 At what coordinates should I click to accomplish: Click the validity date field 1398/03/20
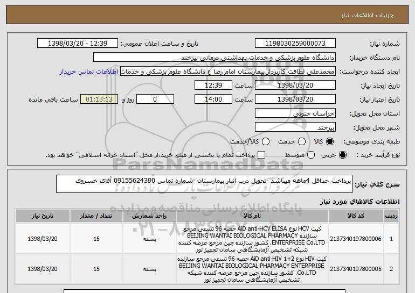[295, 99]
